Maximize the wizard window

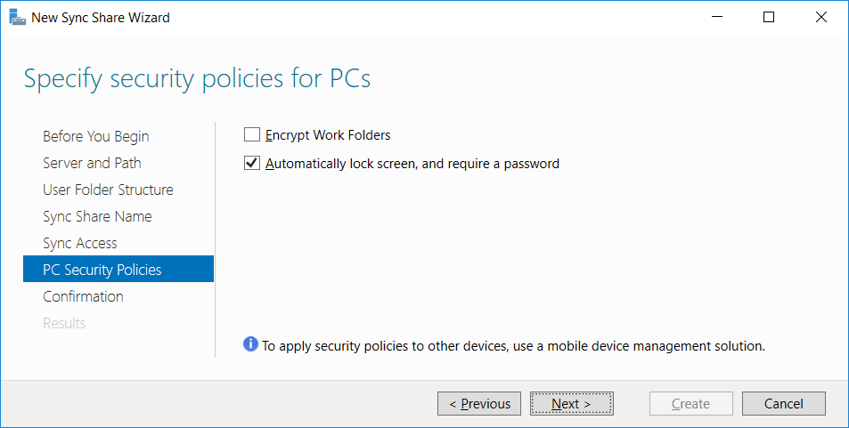768,17
